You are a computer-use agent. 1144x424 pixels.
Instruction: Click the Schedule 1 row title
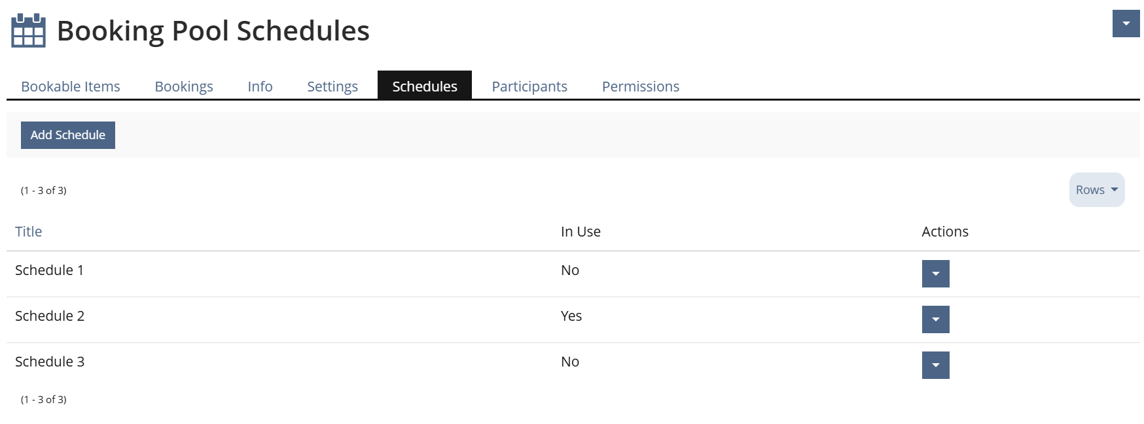pos(50,270)
